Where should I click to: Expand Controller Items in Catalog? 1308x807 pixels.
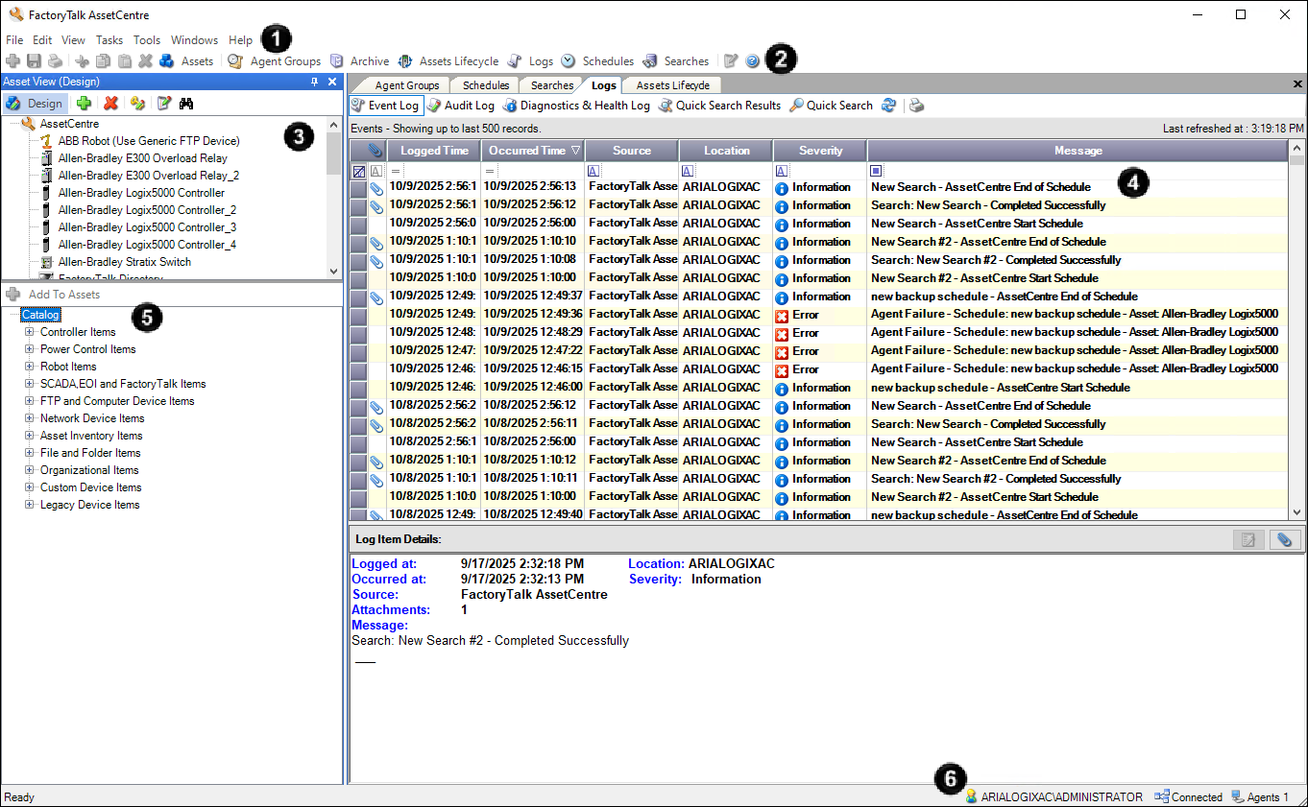(30, 332)
